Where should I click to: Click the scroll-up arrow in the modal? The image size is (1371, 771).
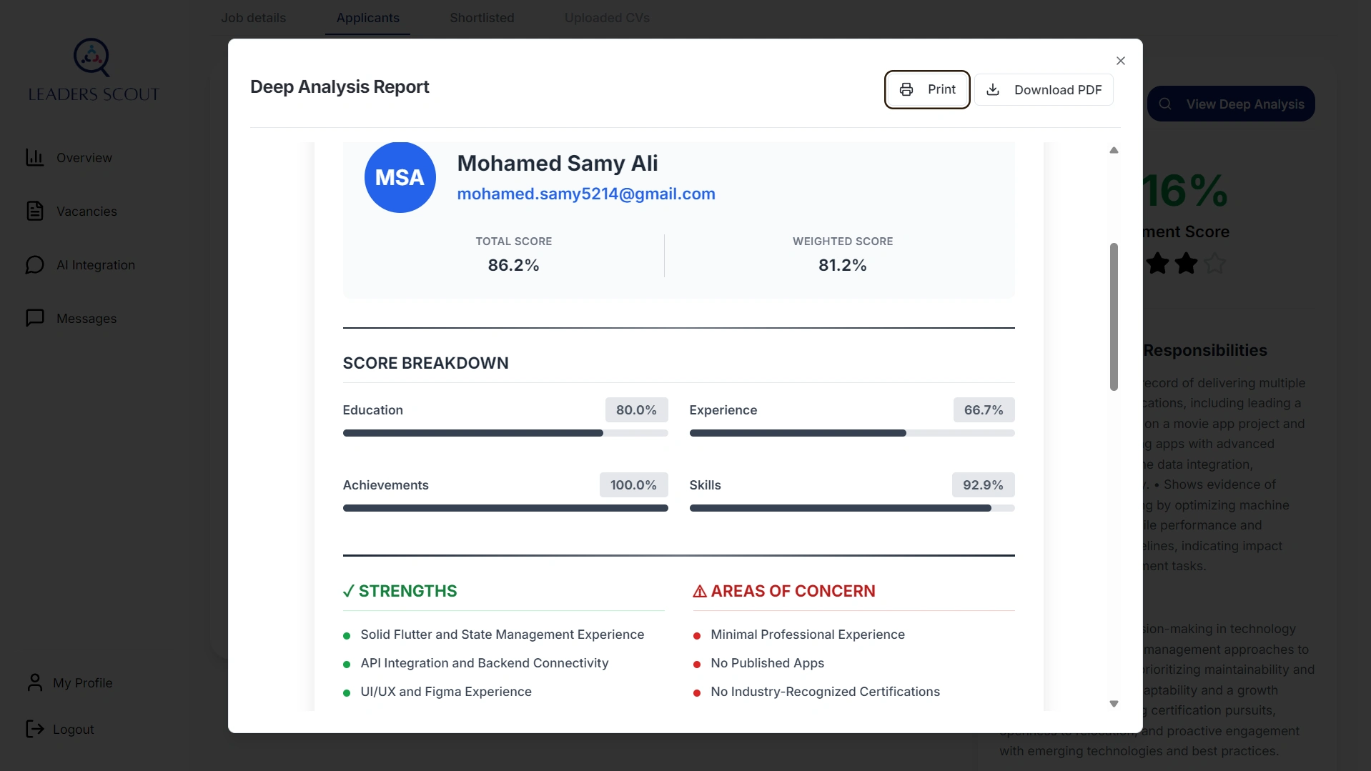coord(1113,149)
